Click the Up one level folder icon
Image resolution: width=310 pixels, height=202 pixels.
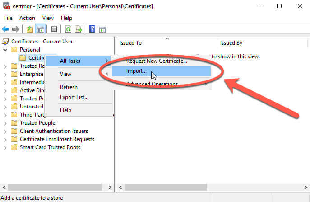click(x=30, y=29)
